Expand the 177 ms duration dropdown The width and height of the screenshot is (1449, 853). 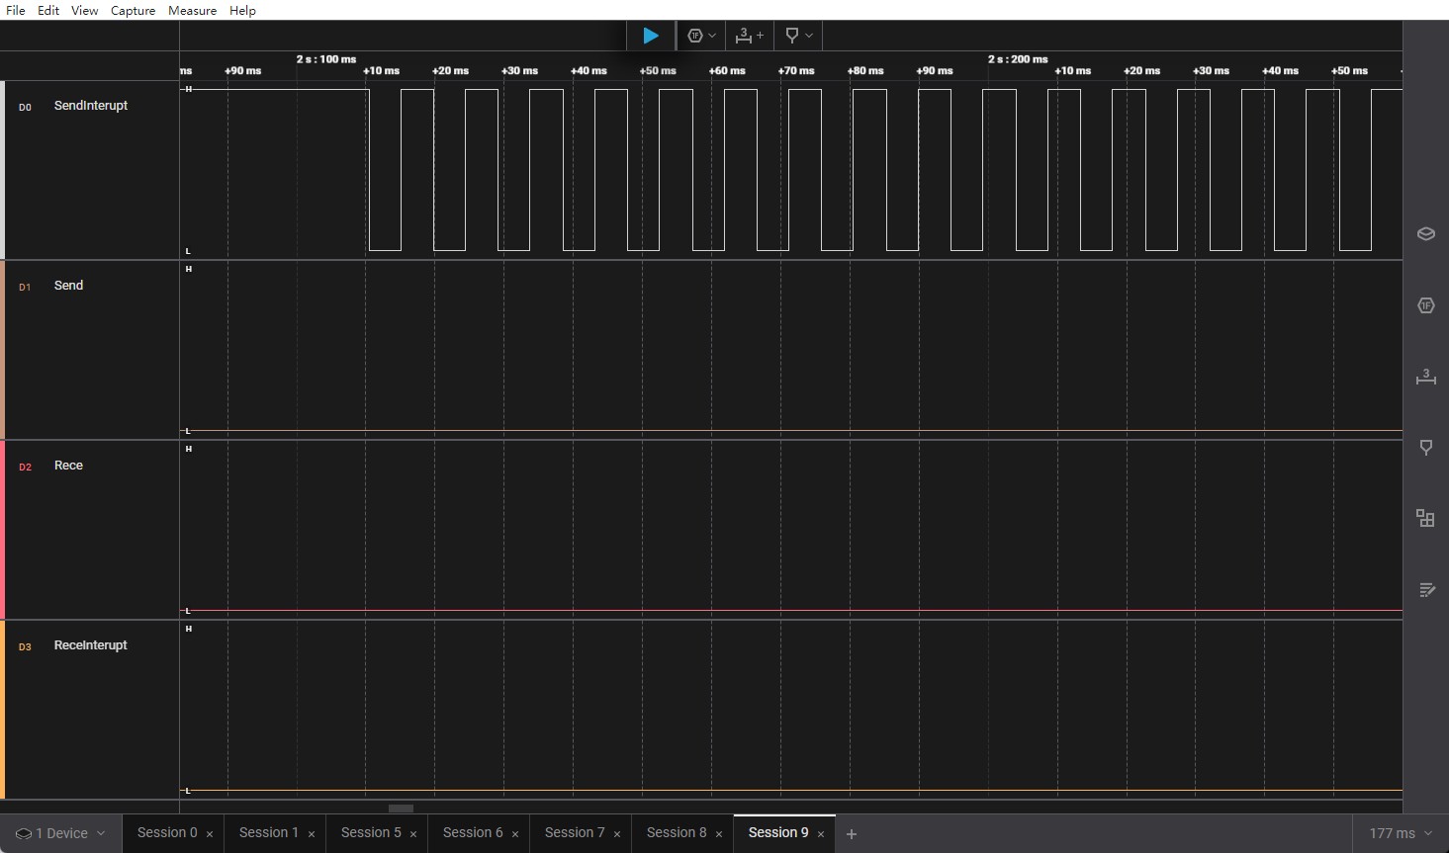pos(1400,833)
